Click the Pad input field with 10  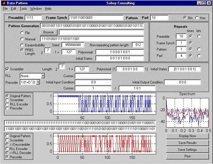(159, 18)
